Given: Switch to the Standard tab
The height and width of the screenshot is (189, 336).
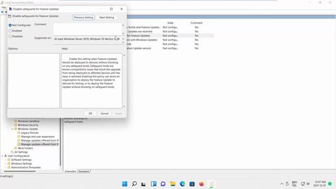Looking at the screenshot, I should click(x=83, y=172).
